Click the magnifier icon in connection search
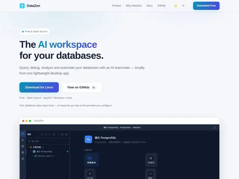 coord(30,141)
